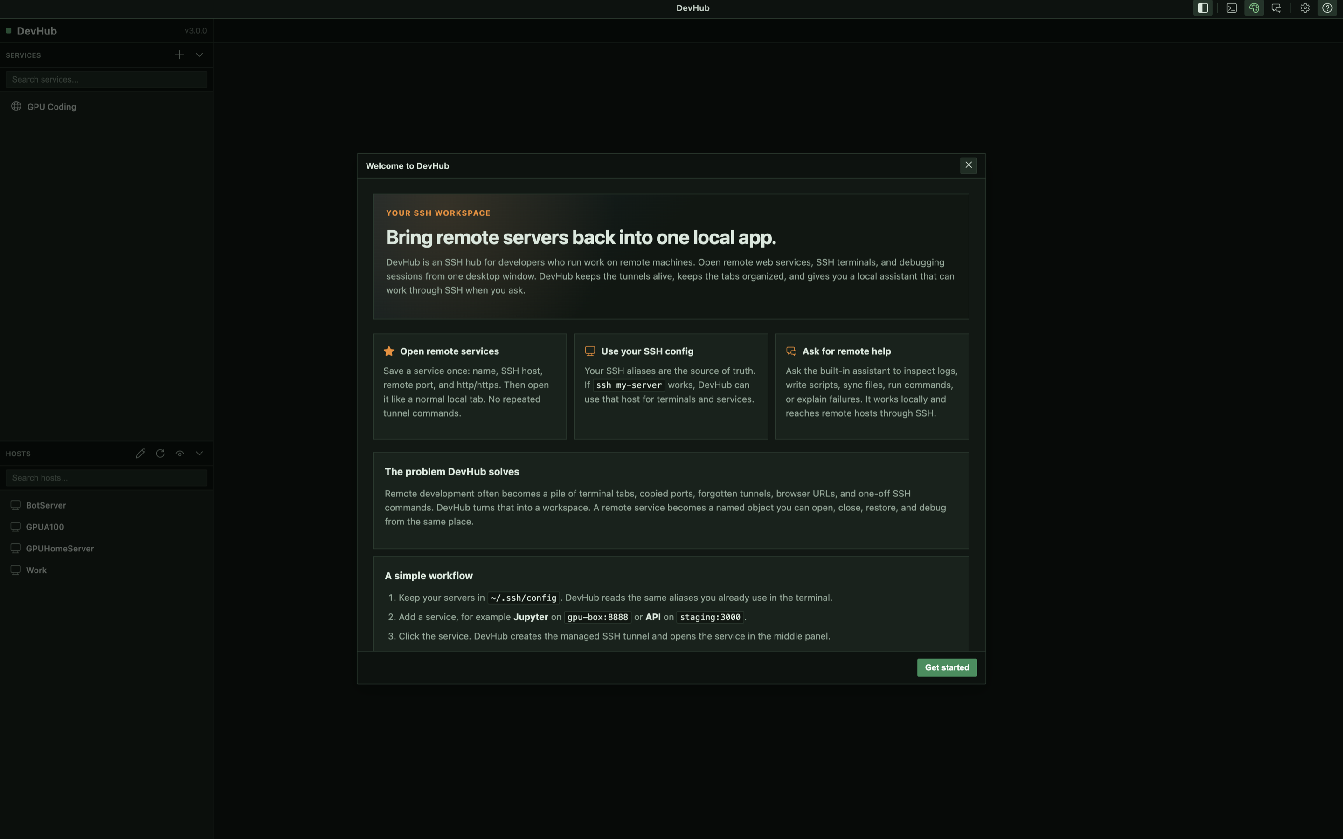The height and width of the screenshot is (839, 1343).
Task: Click the "Bring remote servers back" headline
Action: 581,238
